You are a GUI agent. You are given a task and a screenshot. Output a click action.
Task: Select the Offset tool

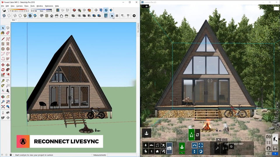(8, 75)
